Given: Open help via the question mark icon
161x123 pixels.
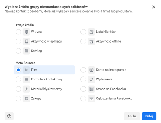Looking at the screenshot, I should 9,116.
